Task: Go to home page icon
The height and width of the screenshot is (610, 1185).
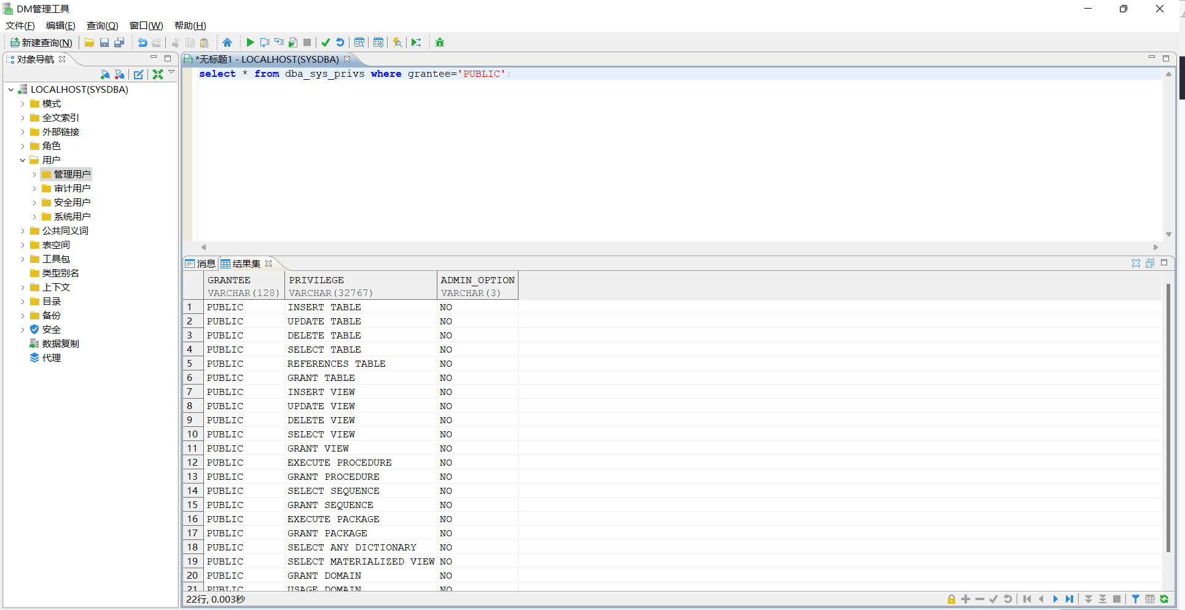Action: [x=227, y=42]
